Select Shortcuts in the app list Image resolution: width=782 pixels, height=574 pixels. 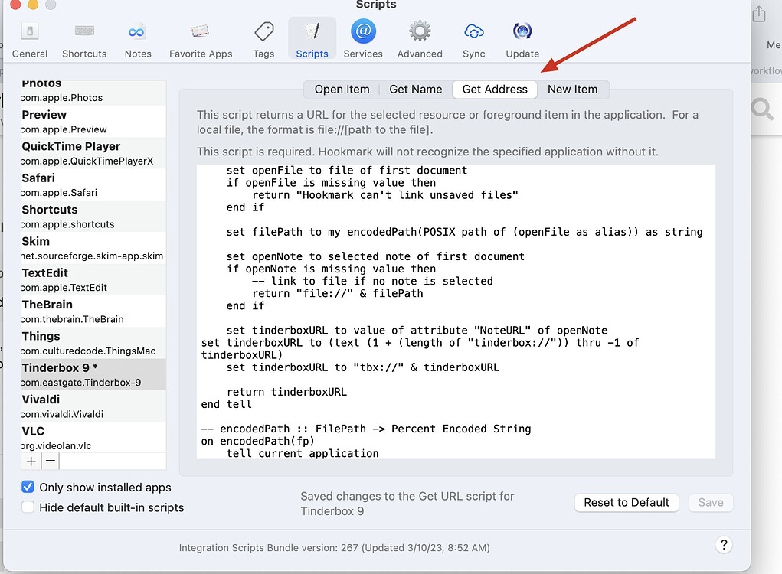click(x=93, y=217)
